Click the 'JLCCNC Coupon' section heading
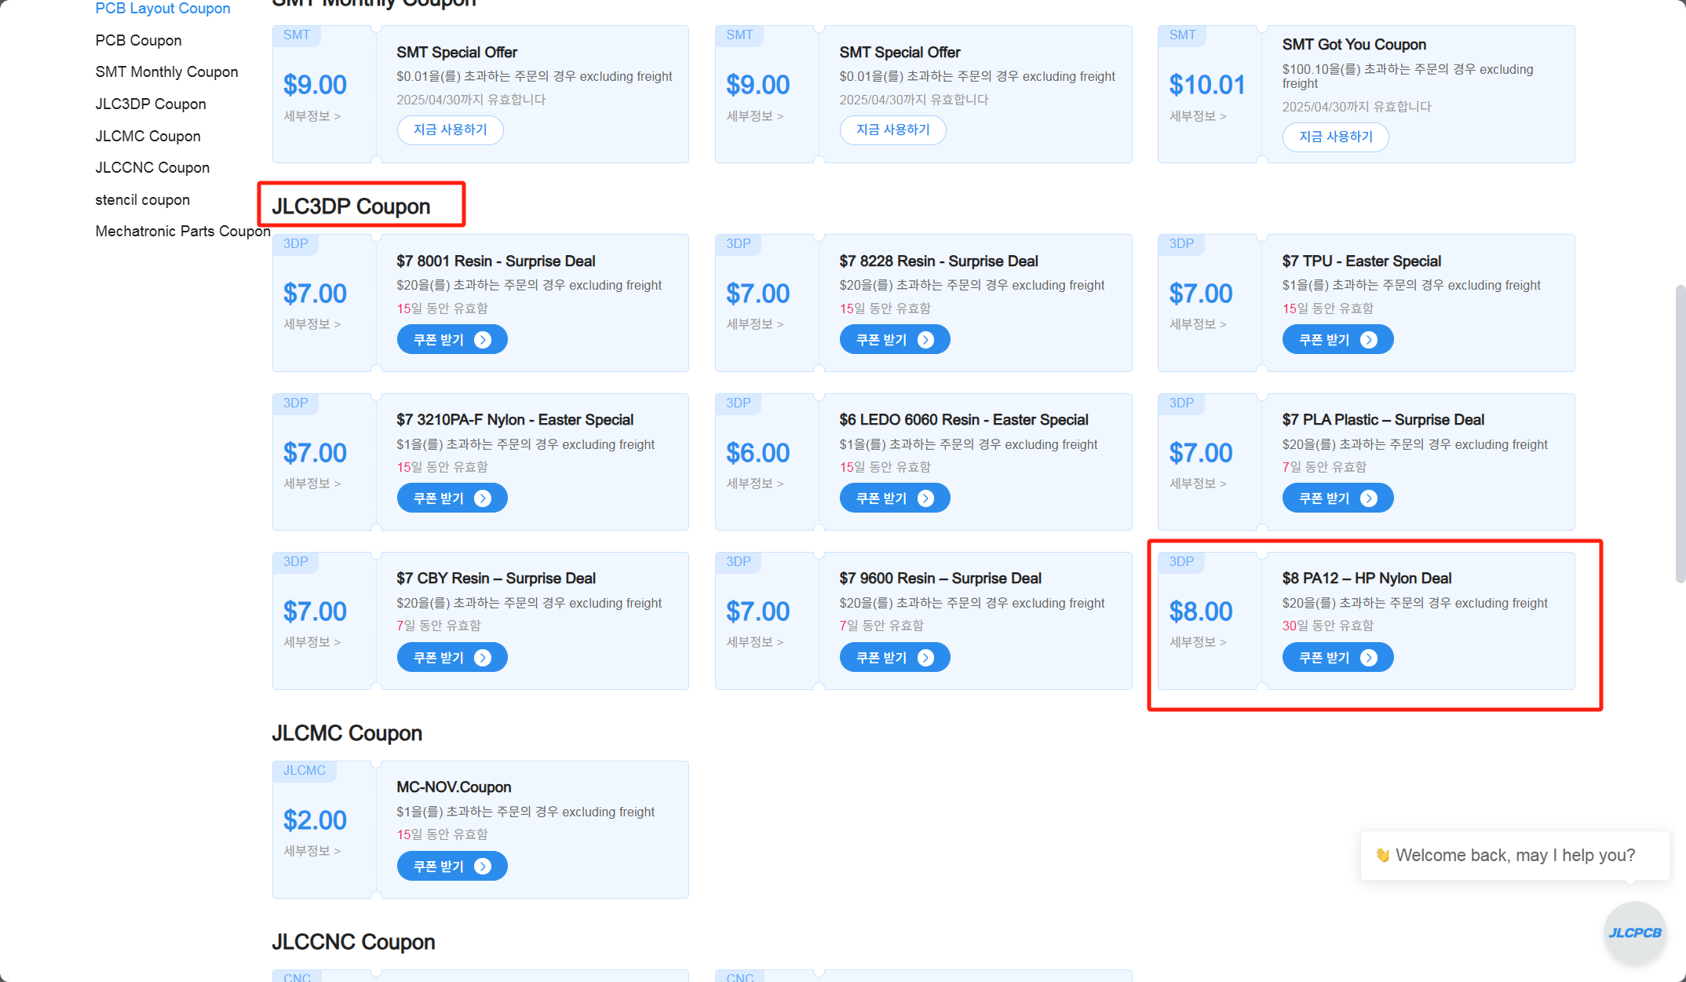This screenshot has height=982, width=1686. point(353,942)
